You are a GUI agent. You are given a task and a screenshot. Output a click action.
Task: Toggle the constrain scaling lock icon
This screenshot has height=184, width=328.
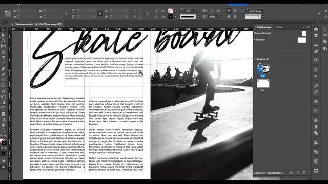click(x=100, y=14)
